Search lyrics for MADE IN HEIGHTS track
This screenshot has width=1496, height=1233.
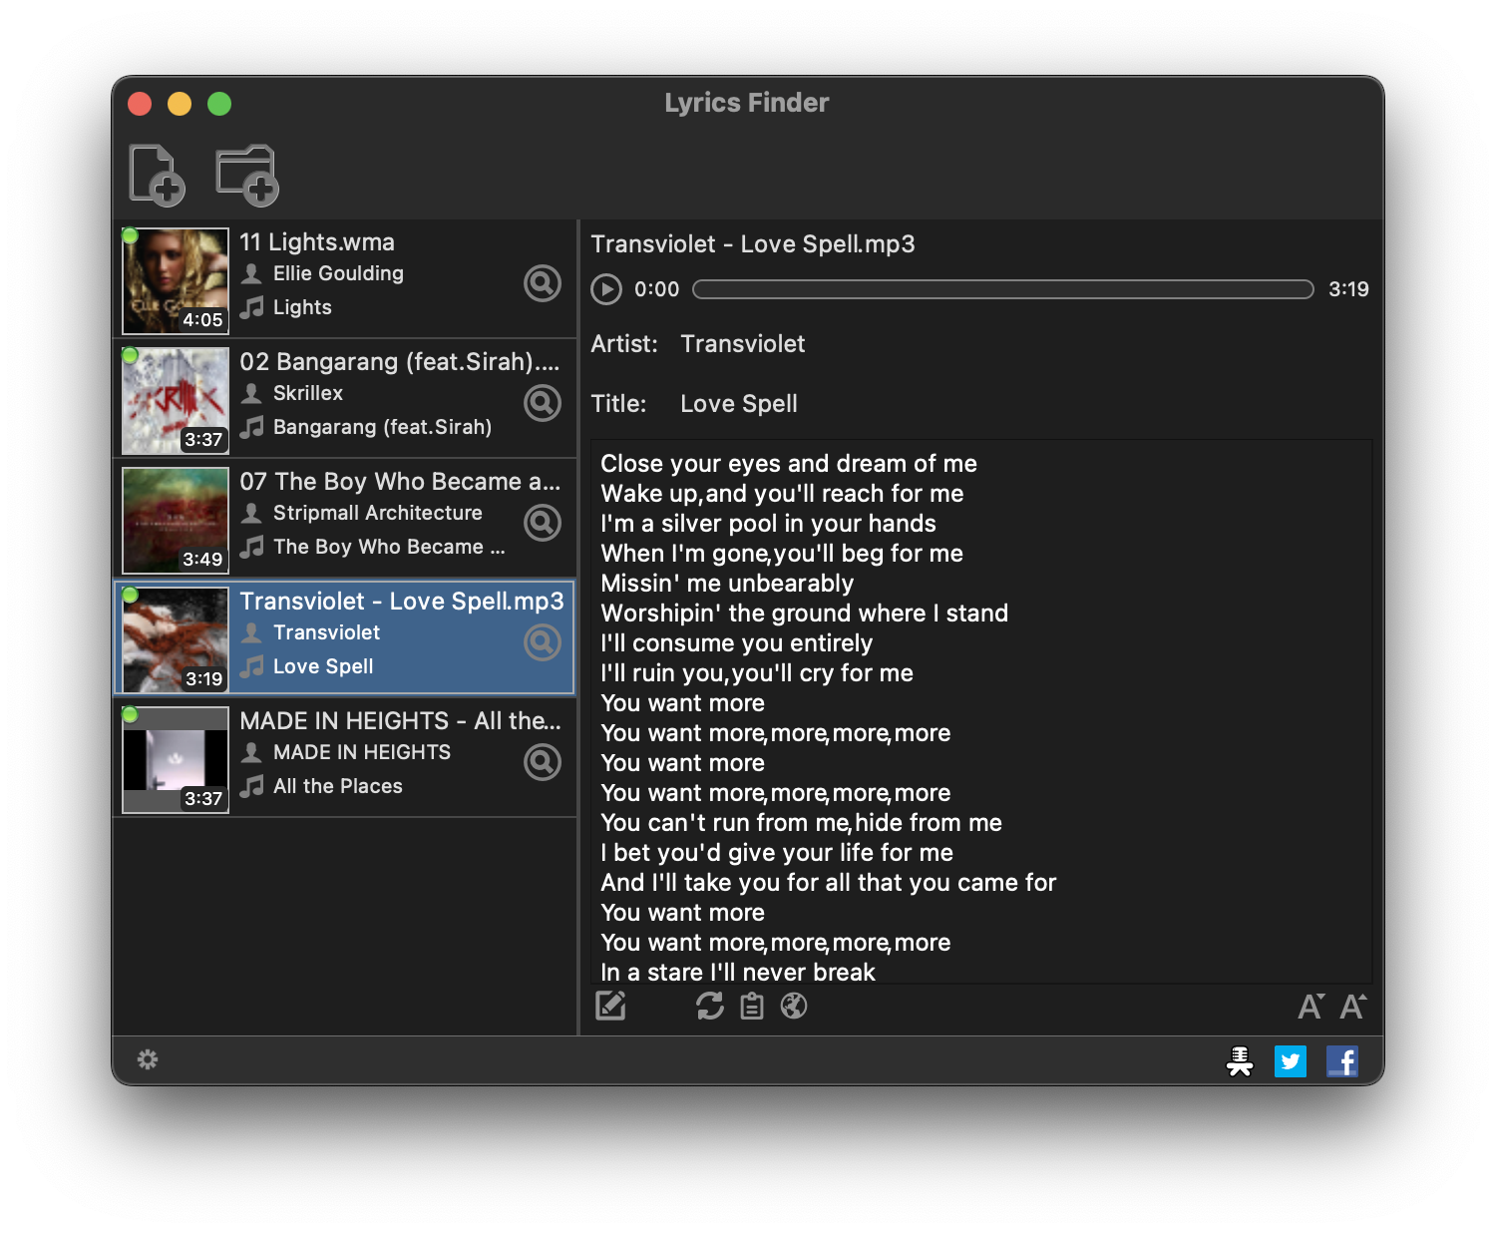543,762
